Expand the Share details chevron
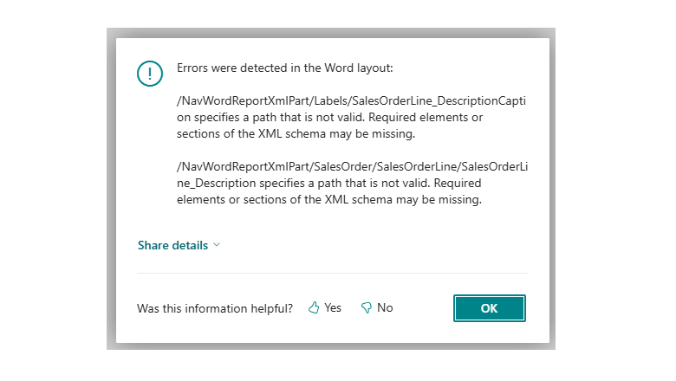The height and width of the screenshot is (381, 676). (217, 245)
